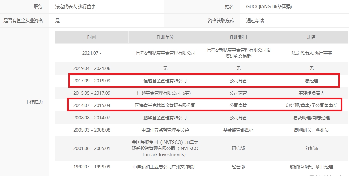
Task: Click the 工作履历 label
Action: [34, 102]
